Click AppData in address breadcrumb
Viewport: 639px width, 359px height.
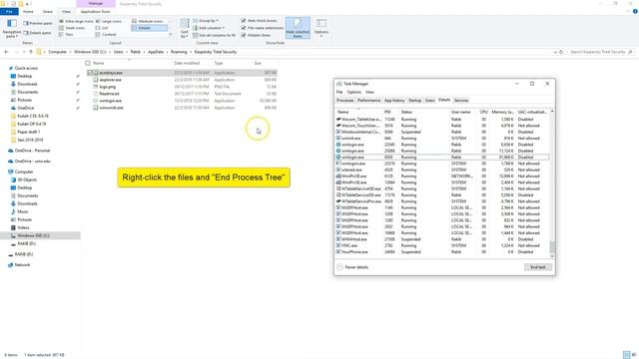[x=156, y=52]
